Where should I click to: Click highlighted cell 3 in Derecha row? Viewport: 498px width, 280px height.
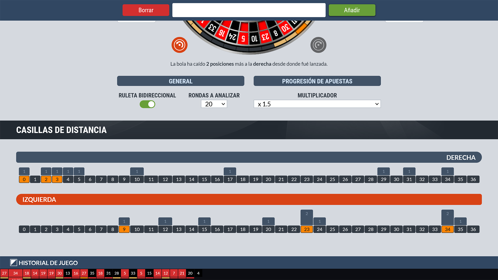pos(57,179)
